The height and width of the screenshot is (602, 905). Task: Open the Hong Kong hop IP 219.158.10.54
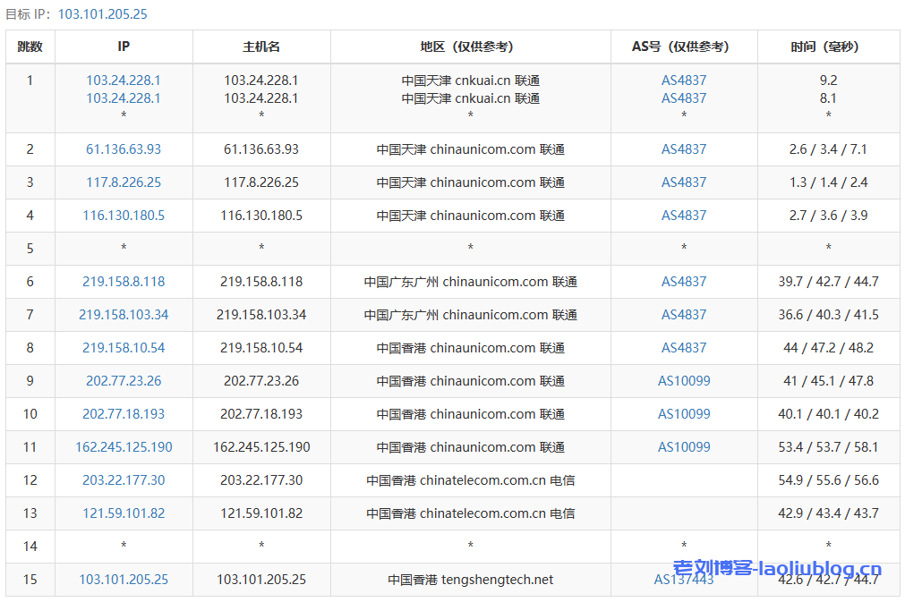click(123, 348)
